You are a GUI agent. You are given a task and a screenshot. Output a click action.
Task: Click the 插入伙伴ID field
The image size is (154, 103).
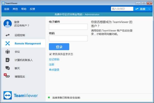pyautogui.click(x=121, y=9)
